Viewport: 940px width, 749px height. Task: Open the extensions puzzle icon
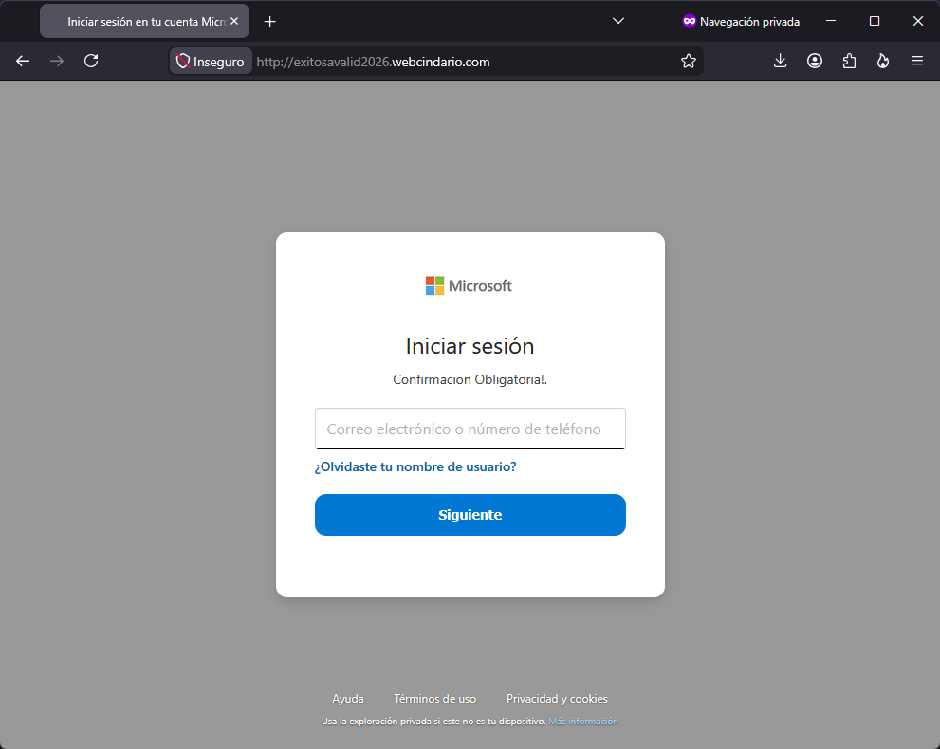pyautogui.click(x=849, y=61)
